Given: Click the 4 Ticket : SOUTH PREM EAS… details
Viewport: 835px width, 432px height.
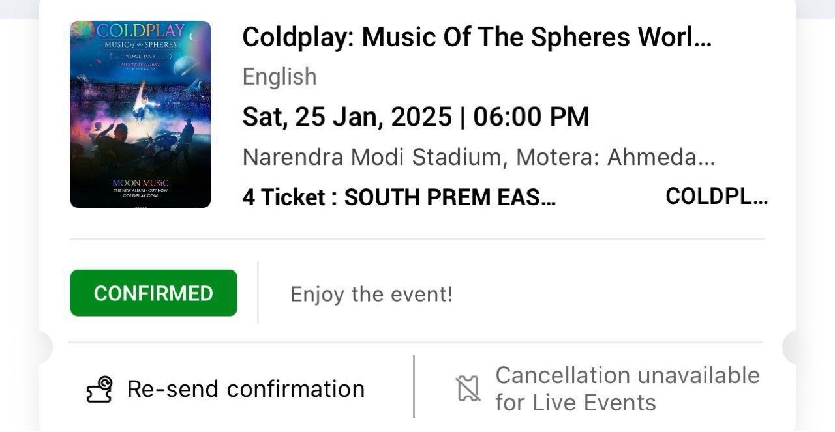Looking at the screenshot, I should coord(399,197).
